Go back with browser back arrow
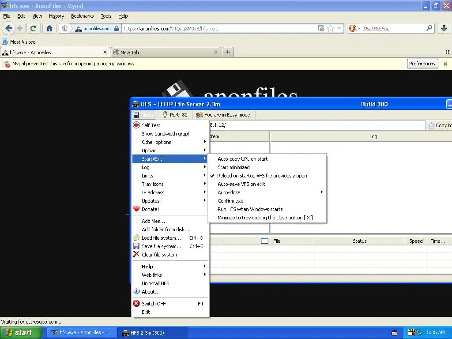452x339 pixels. pos(9,28)
